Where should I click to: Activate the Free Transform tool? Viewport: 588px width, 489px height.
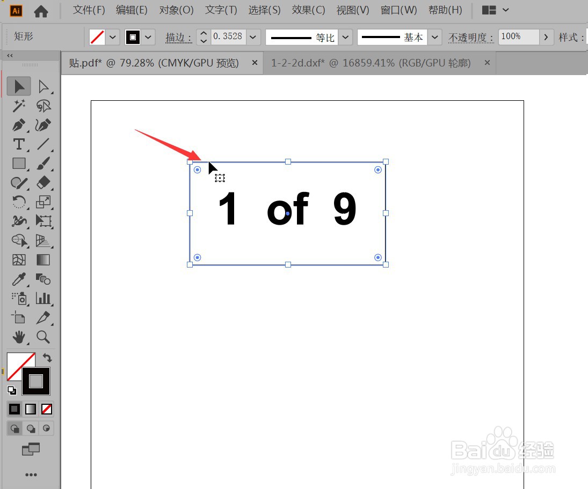coord(43,221)
